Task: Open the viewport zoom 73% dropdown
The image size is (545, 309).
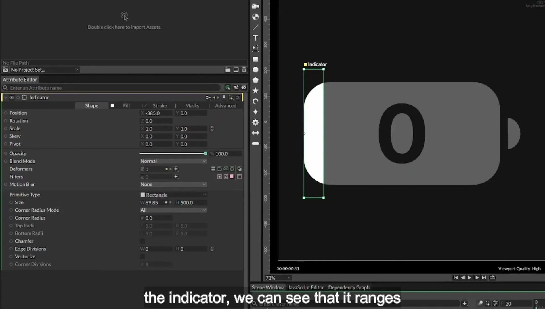Action: coord(278,278)
